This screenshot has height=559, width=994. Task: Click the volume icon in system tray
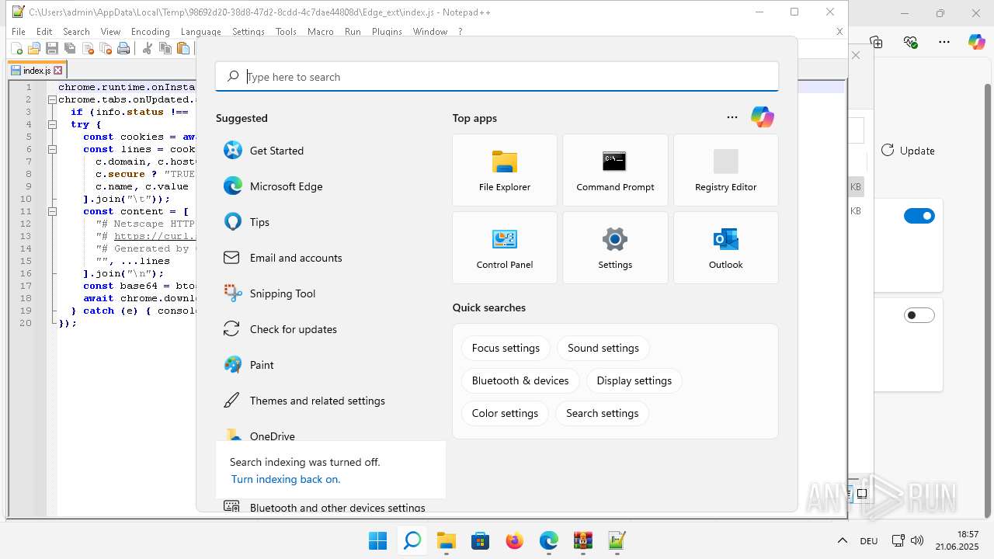917,540
